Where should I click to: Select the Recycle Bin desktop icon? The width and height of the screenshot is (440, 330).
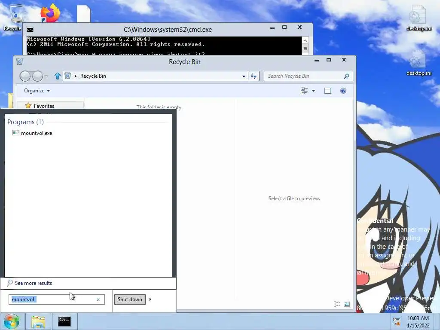pyautogui.click(x=12, y=18)
